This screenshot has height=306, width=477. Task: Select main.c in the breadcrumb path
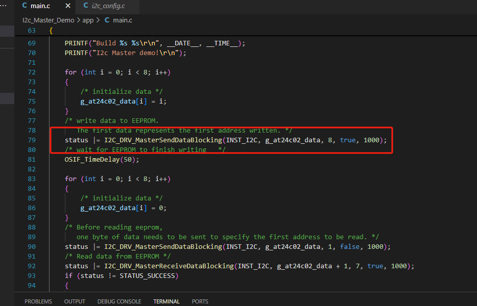[x=122, y=20]
